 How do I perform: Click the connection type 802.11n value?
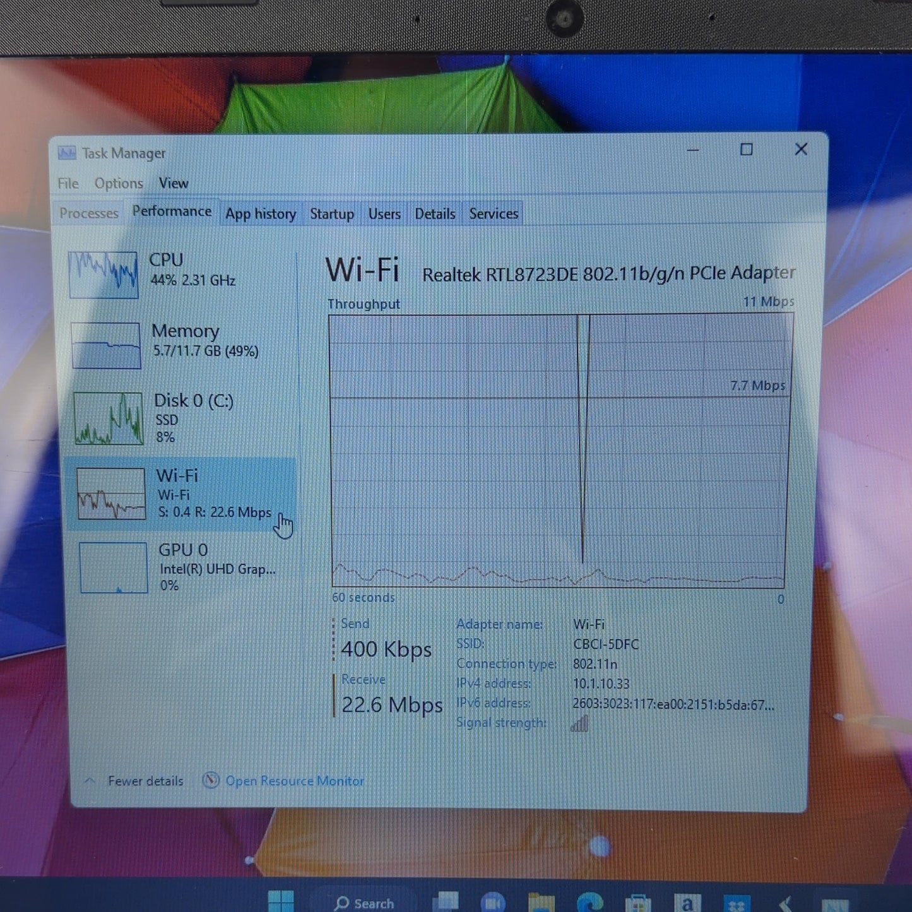[595, 664]
